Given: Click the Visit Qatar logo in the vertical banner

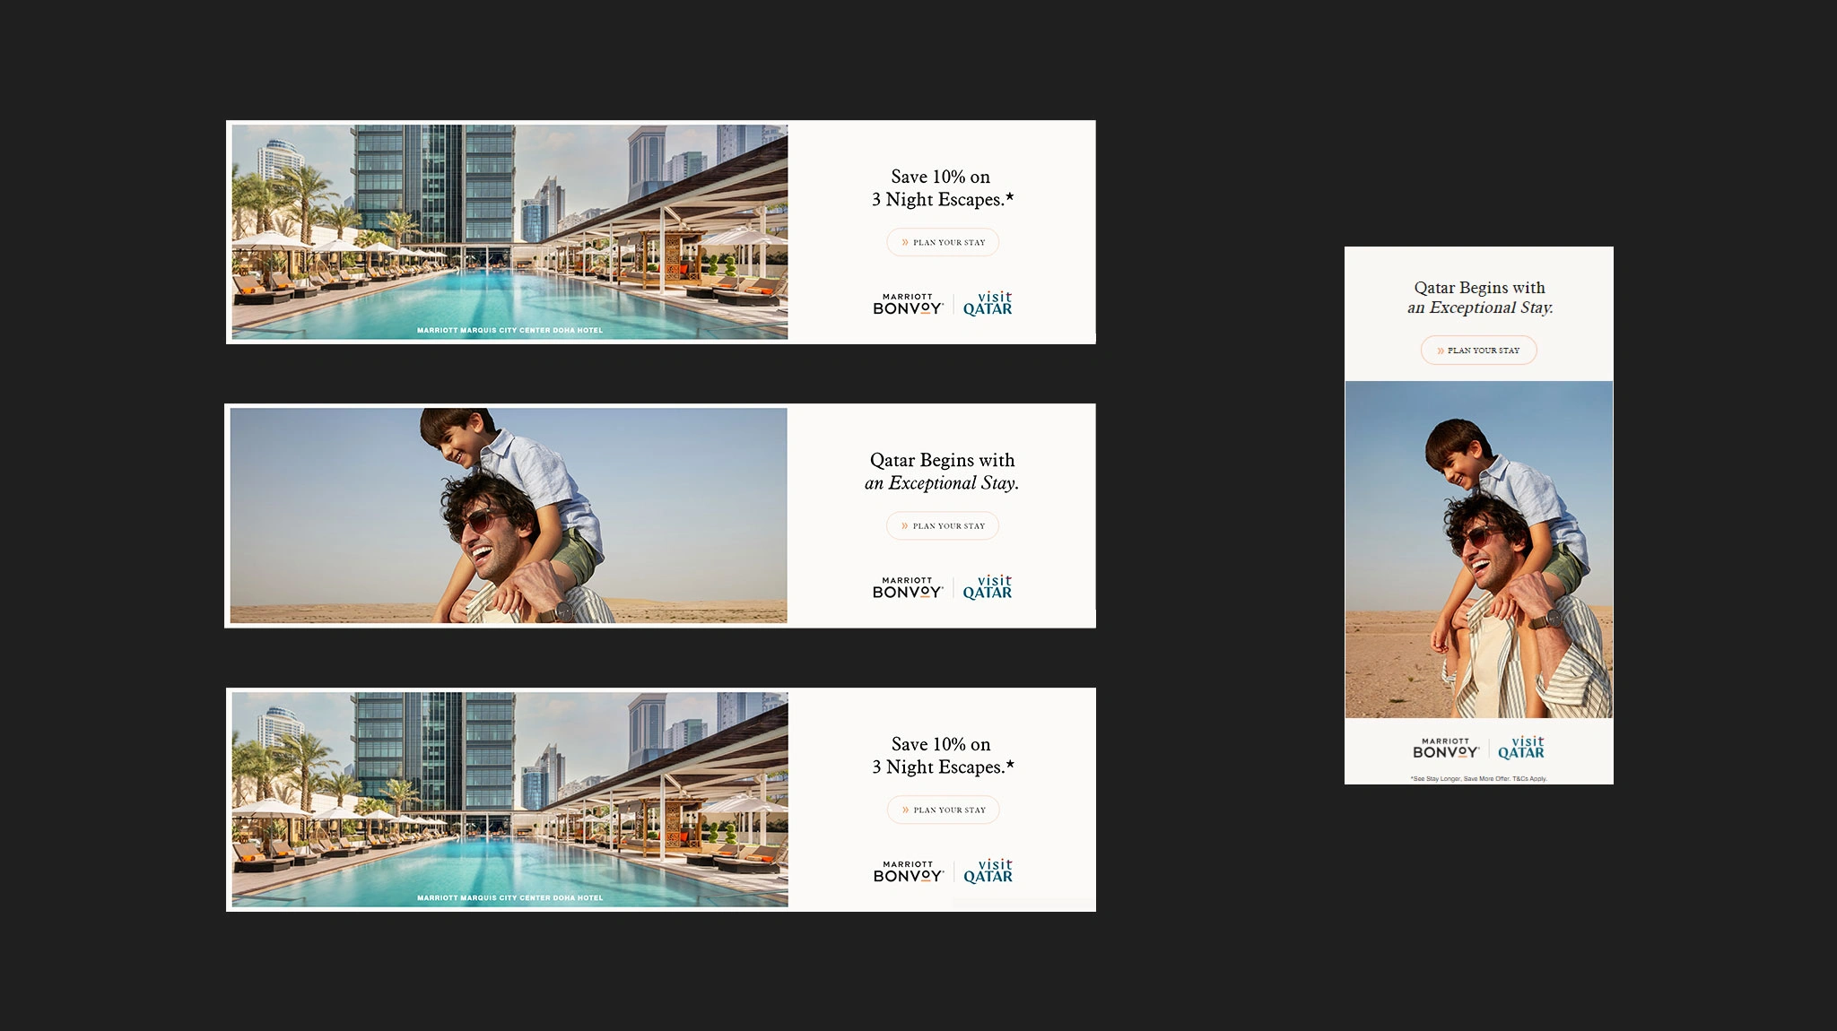Looking at the screenshot, I should click(1521, 748).
